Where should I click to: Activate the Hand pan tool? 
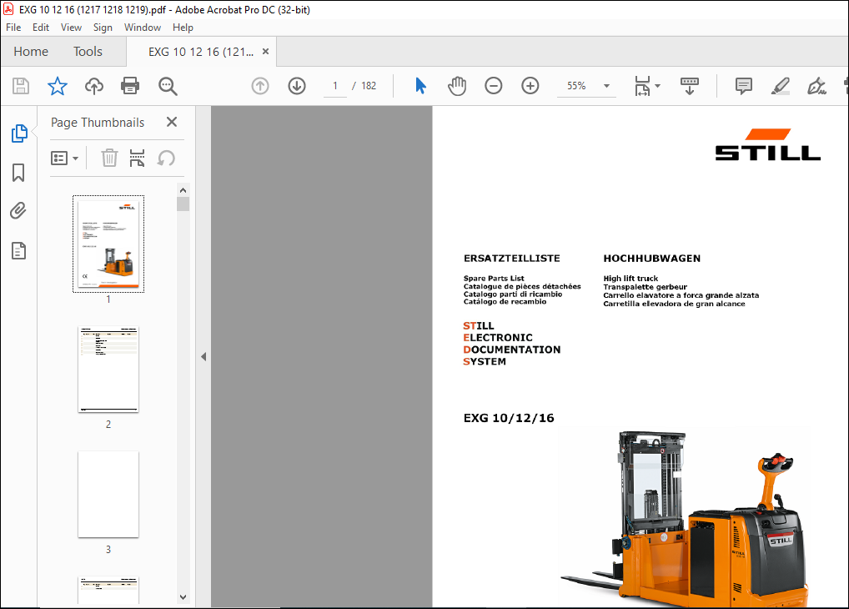[457, 86]
